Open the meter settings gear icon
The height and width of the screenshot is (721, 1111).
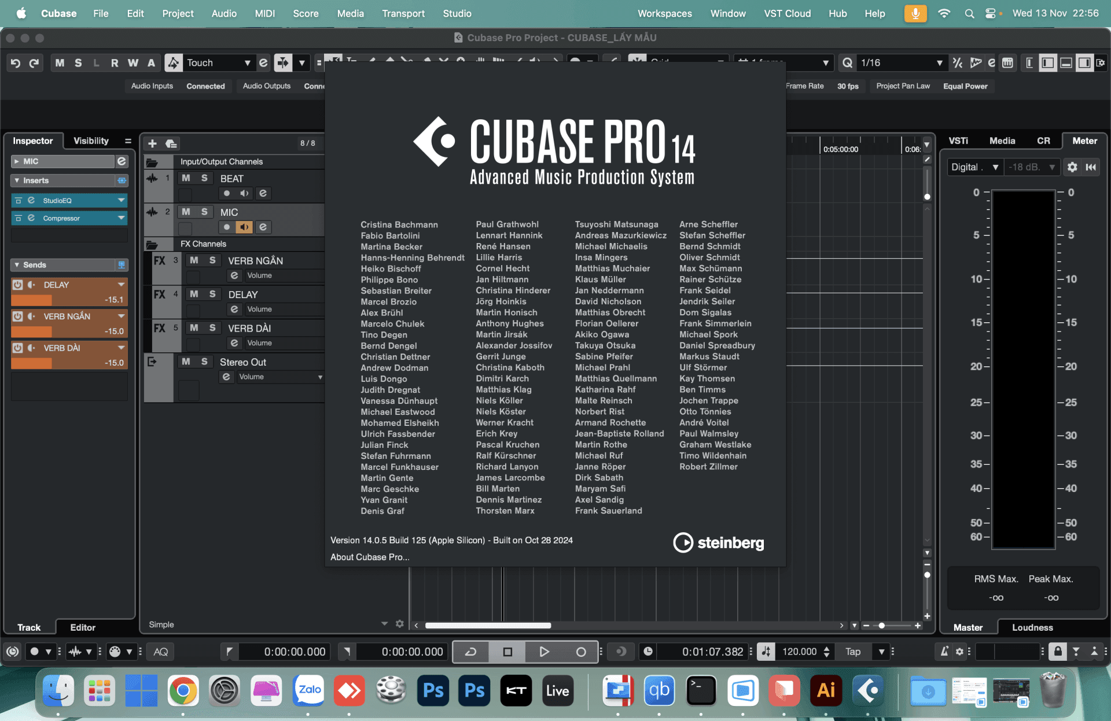point(1072,167)
